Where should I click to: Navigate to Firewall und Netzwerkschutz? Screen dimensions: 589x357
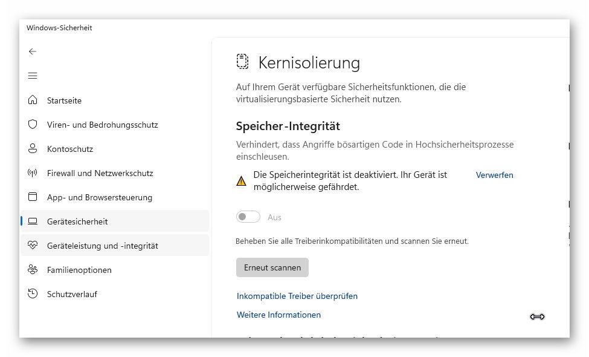115,173
